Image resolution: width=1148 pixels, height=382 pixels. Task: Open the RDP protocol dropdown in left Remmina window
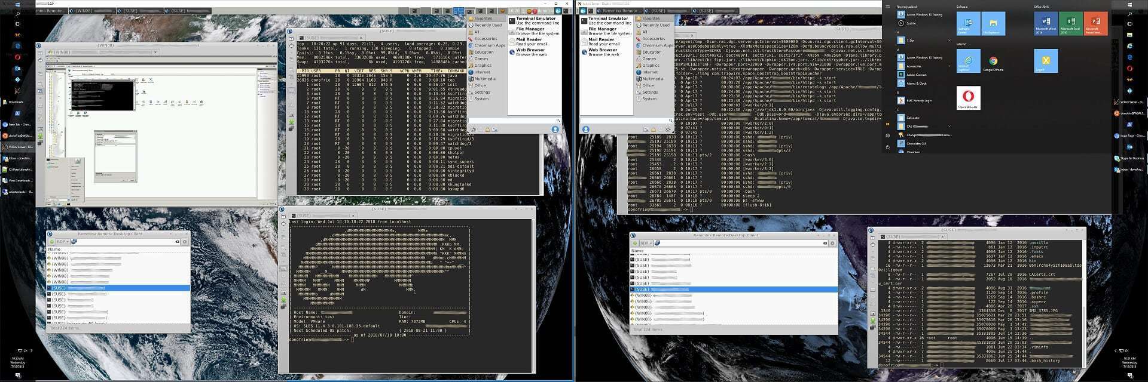pyautogui.click(x=62, y=242)
